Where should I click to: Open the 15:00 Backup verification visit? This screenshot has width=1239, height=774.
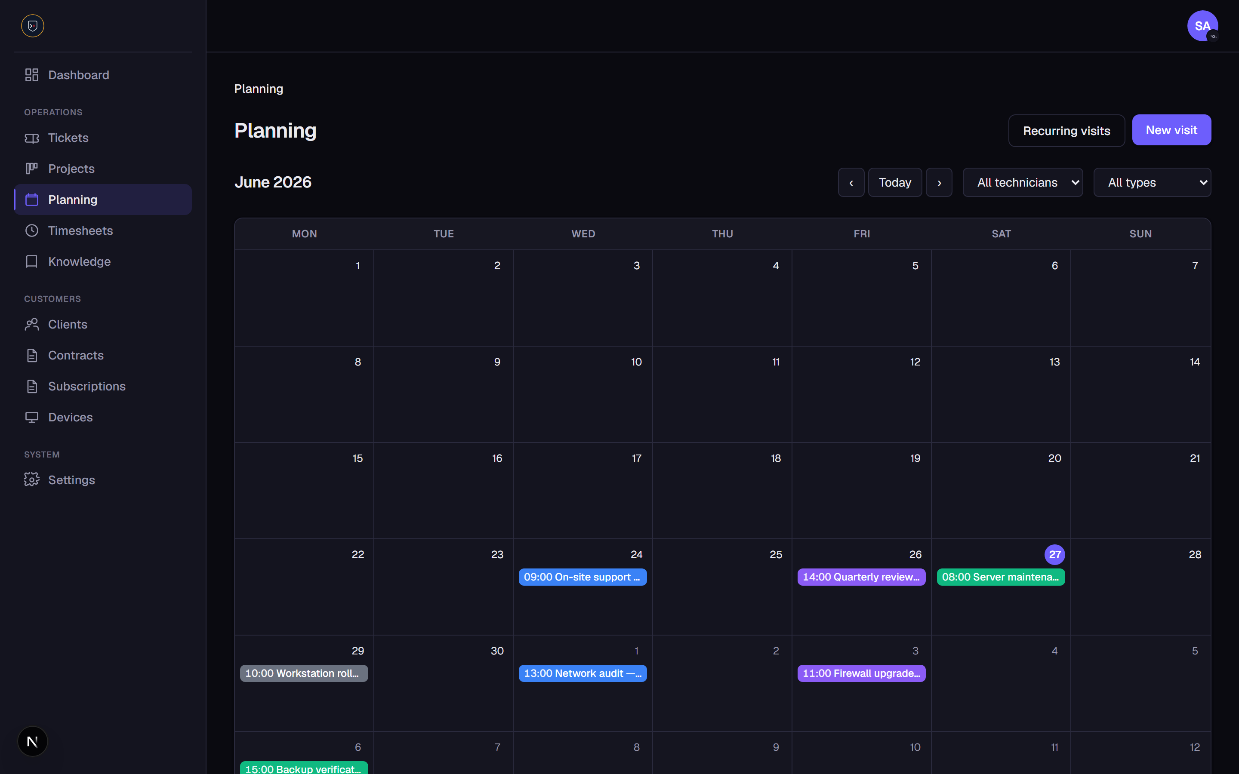tap(304, 768)
